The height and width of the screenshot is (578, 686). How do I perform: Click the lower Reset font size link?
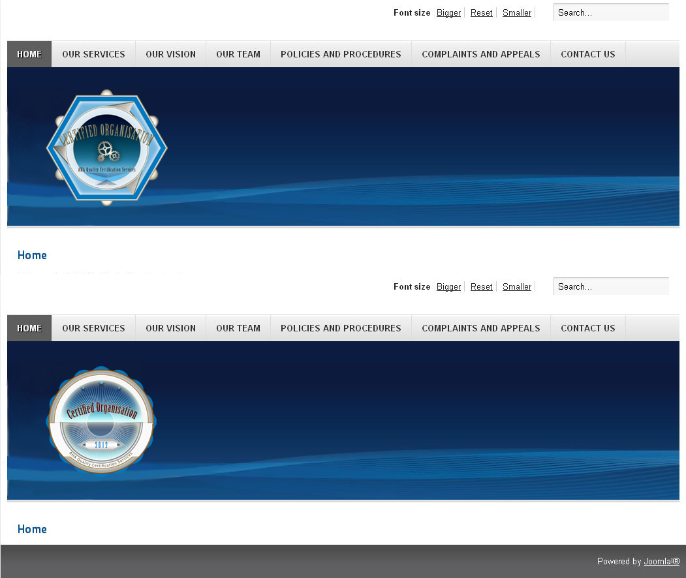[481, 287]
